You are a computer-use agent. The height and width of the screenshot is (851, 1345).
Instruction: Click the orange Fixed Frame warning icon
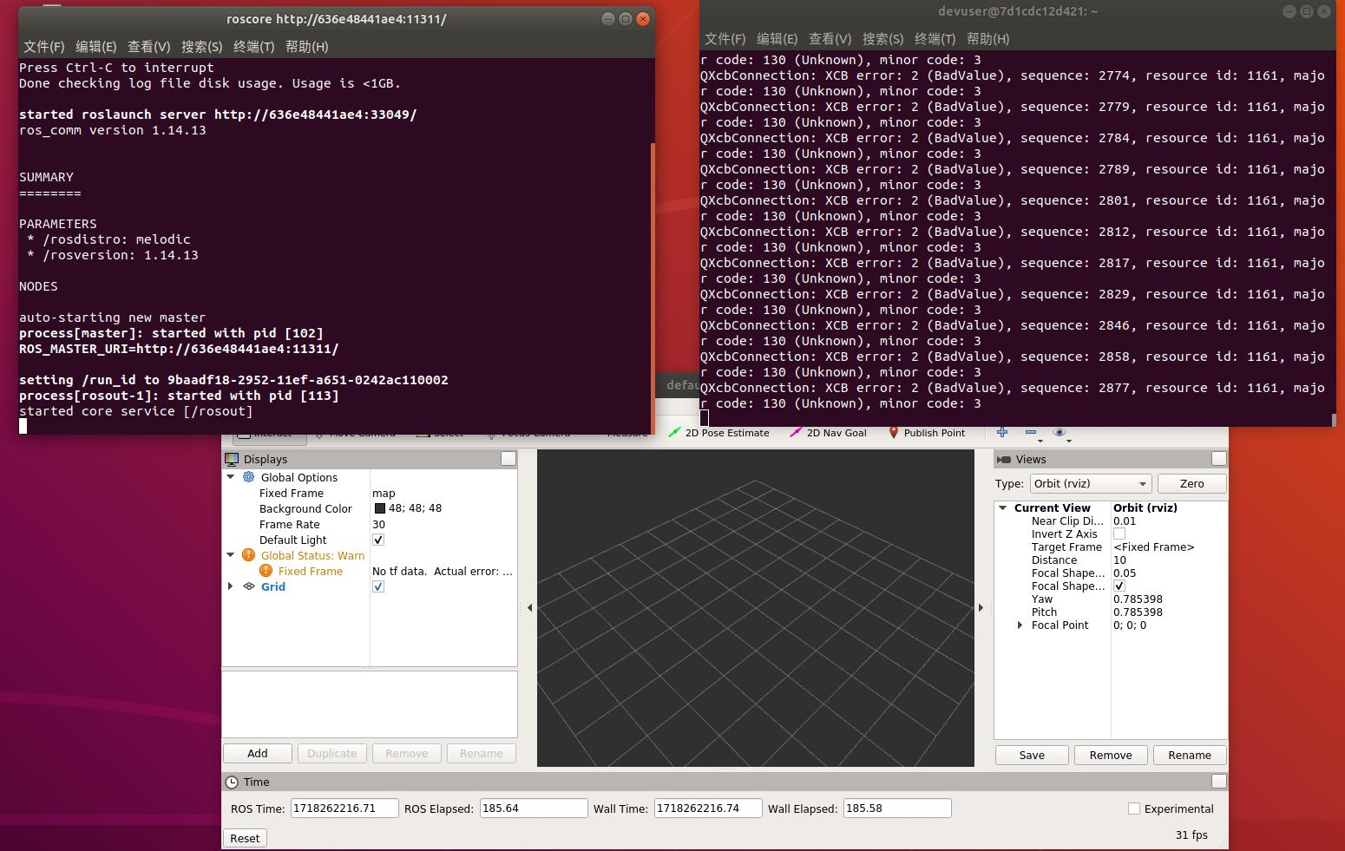[x=266, y=571]
